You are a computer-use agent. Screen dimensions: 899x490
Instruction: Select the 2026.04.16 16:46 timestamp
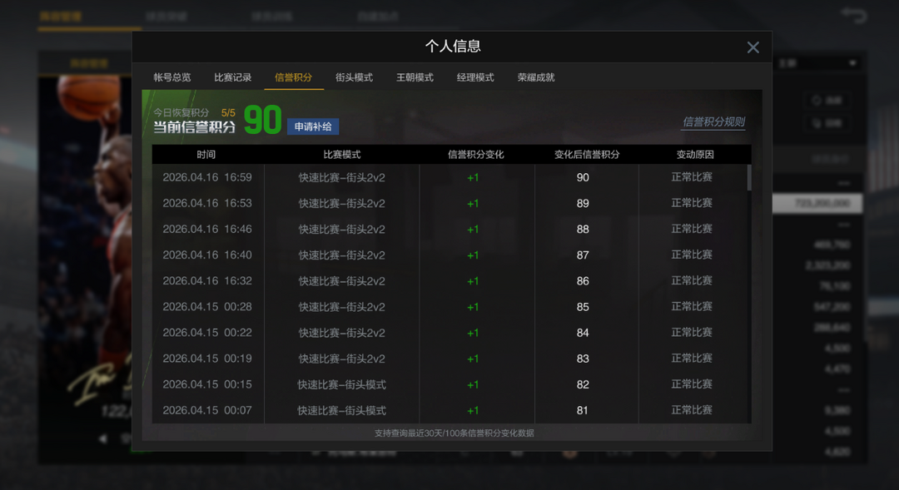207,230
